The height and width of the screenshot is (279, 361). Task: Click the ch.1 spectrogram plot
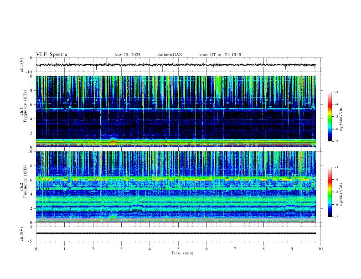pos(176,111)
